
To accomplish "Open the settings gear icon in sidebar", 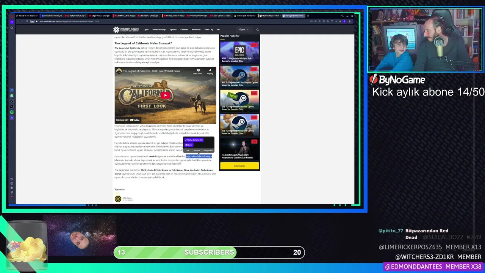I will [x=12, y=188].
